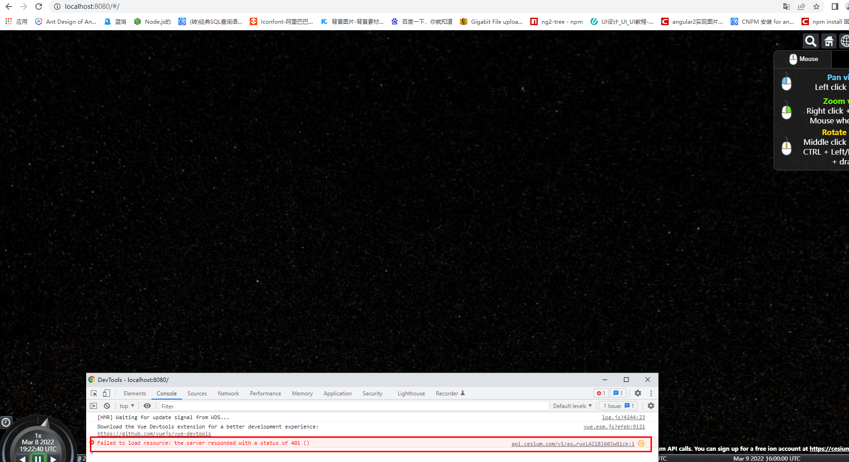The height and width of the screenshot is (462, 849).
Task: Switch to the Elements tab in DevTools
Action: click(135, 394)
